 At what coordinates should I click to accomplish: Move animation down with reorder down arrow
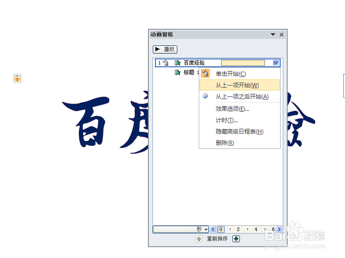[236, 239]
